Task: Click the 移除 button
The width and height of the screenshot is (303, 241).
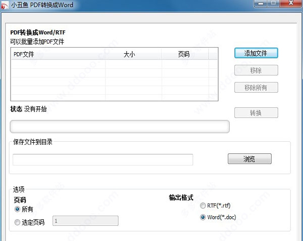Action: pyautogui.click(x=256, y=70)
